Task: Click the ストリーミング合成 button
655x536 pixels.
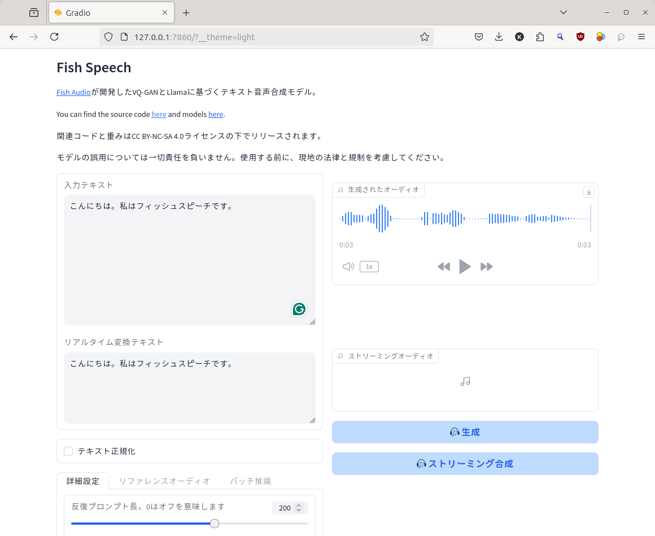Action: [x=465, y=464]
